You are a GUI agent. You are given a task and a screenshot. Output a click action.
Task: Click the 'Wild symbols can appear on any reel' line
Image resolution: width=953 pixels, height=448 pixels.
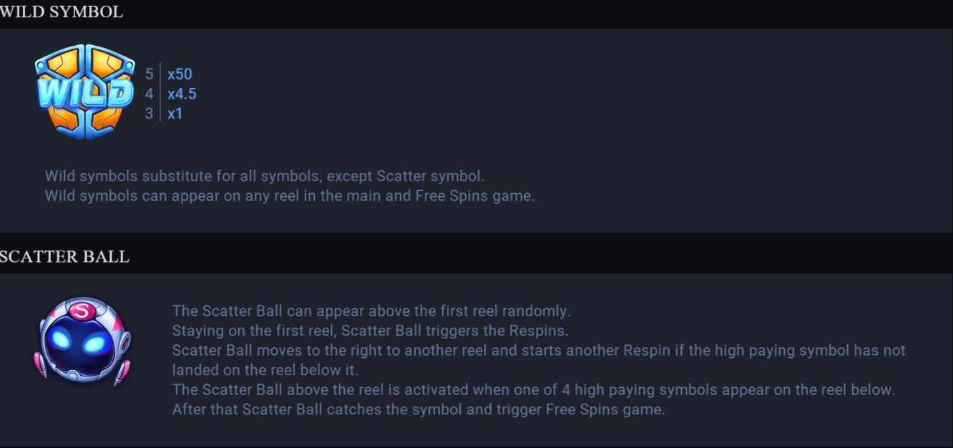click(x=290, y=195)
